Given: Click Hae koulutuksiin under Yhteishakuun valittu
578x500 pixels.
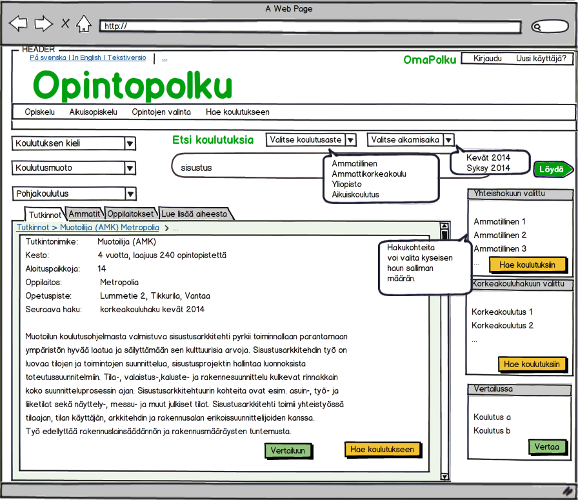Looking at the screenshot, I should pos(528,265).
